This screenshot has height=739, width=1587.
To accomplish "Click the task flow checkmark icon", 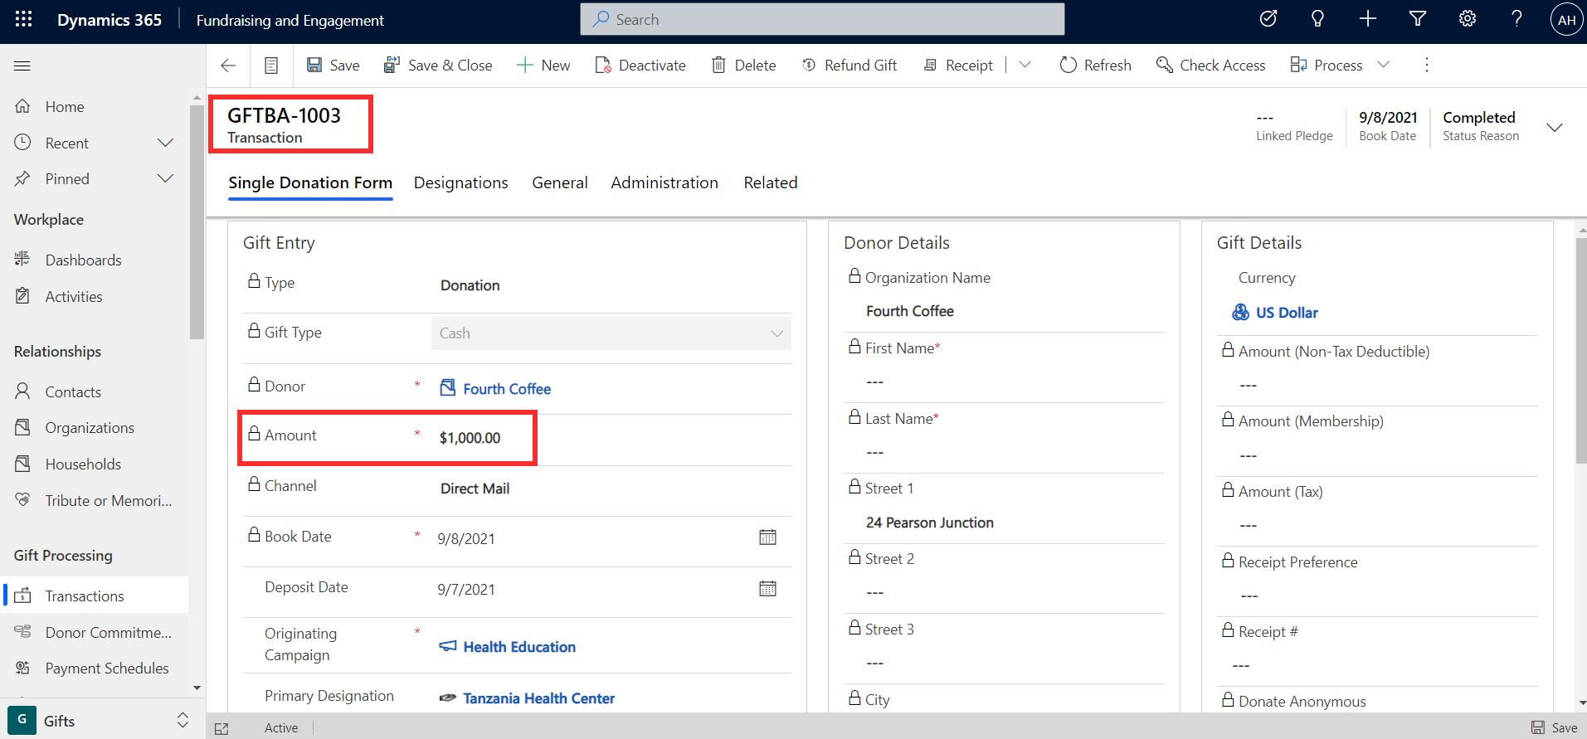I will [1268, 19].
